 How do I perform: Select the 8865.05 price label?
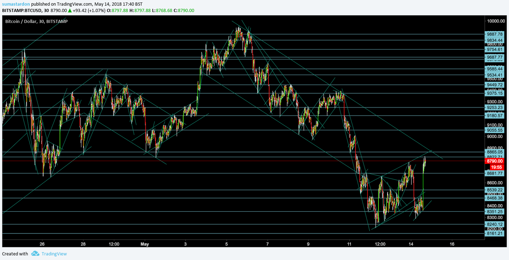tap(494, 152)
